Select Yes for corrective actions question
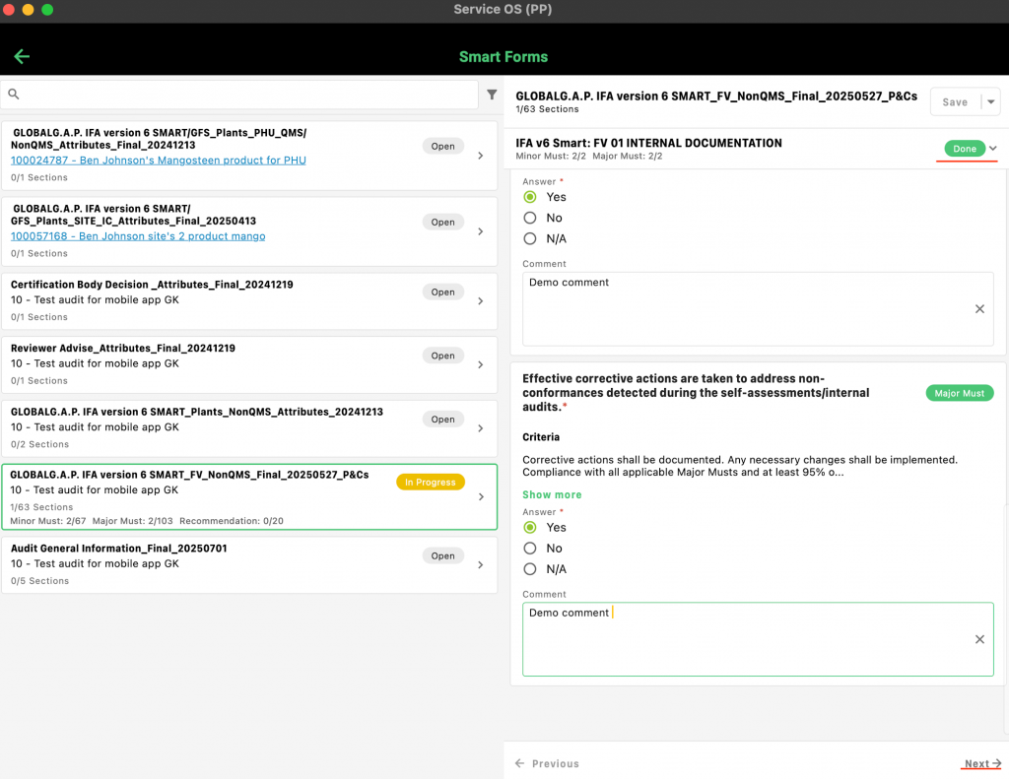The image size is (1009, 779). (530, 528)
